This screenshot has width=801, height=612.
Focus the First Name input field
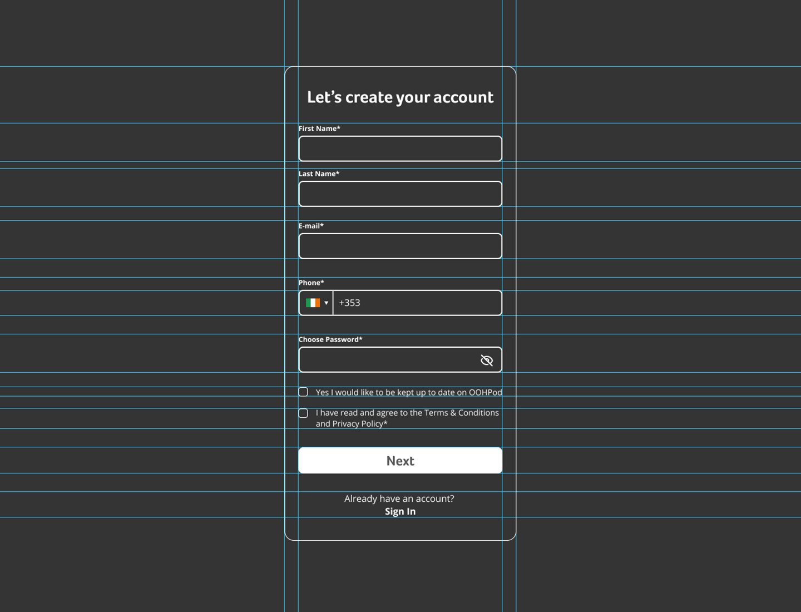coord(400,149)
